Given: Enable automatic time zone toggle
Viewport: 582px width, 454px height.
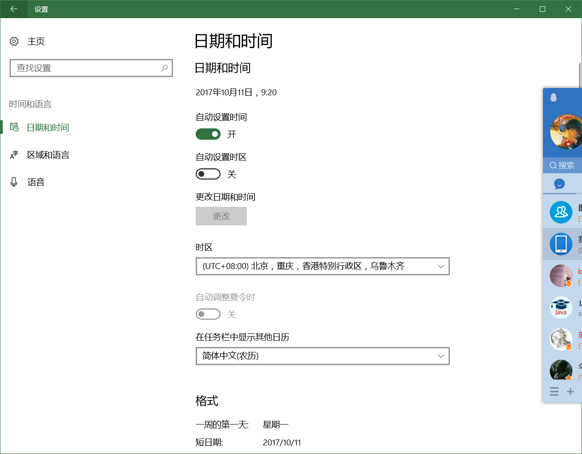Looking at the screenshot, I should click(x=208, y=174).
